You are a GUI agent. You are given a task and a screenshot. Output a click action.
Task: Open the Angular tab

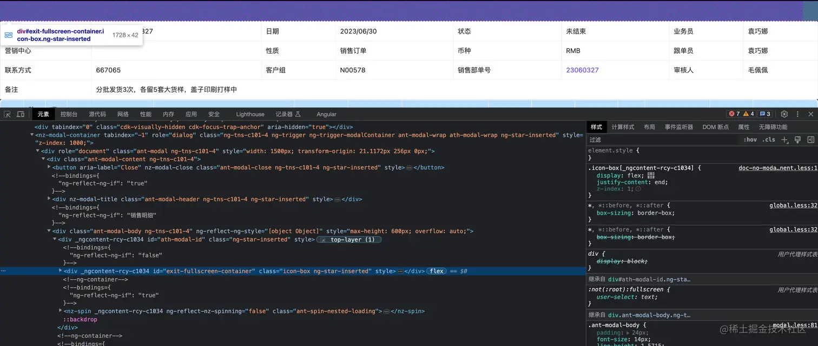pyautogui.click(x=326, y=114)
